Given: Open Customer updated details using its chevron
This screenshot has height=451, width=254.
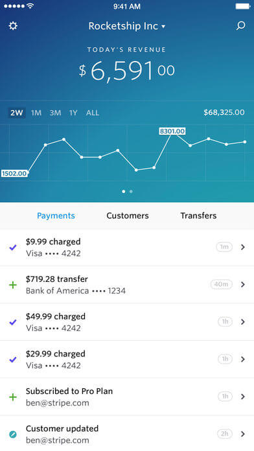Looking at the screenshot, I should [x=243, y=434].
